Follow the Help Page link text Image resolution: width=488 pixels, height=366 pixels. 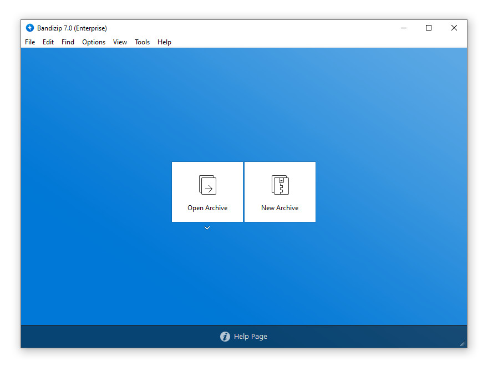[x=250, y=337]
